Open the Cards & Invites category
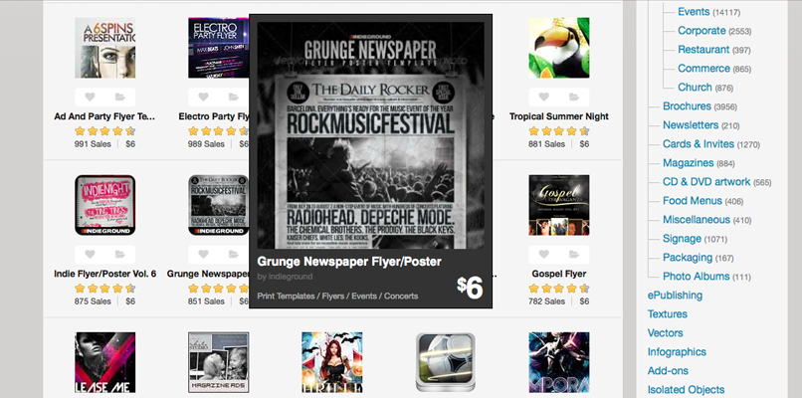 tap(698, 144)
